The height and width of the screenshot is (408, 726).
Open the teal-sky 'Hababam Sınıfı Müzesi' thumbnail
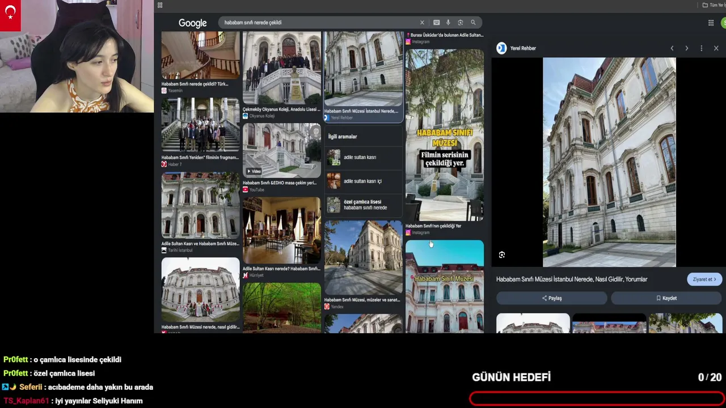tap(445, 286)
